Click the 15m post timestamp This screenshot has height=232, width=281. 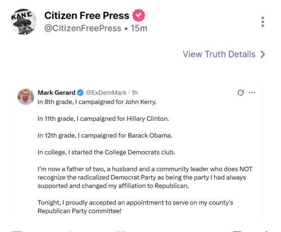click(139, 28)
